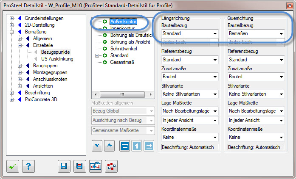Expand Grundeinstellungen tree node
The height and width of the screenshot is (179, 296).
click(x=12, y=19)
